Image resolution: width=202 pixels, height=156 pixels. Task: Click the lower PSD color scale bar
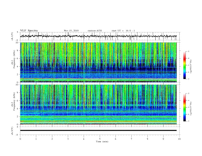tap(184, 107)
